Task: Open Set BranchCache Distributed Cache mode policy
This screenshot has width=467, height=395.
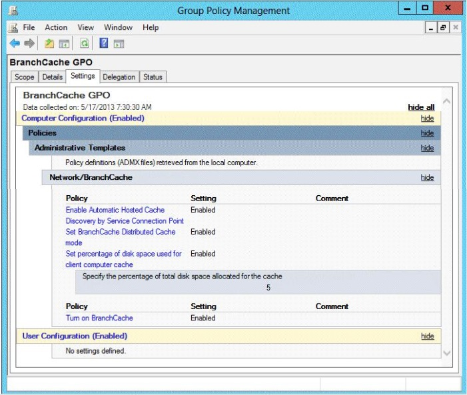Action: click(x=121, y=237)
